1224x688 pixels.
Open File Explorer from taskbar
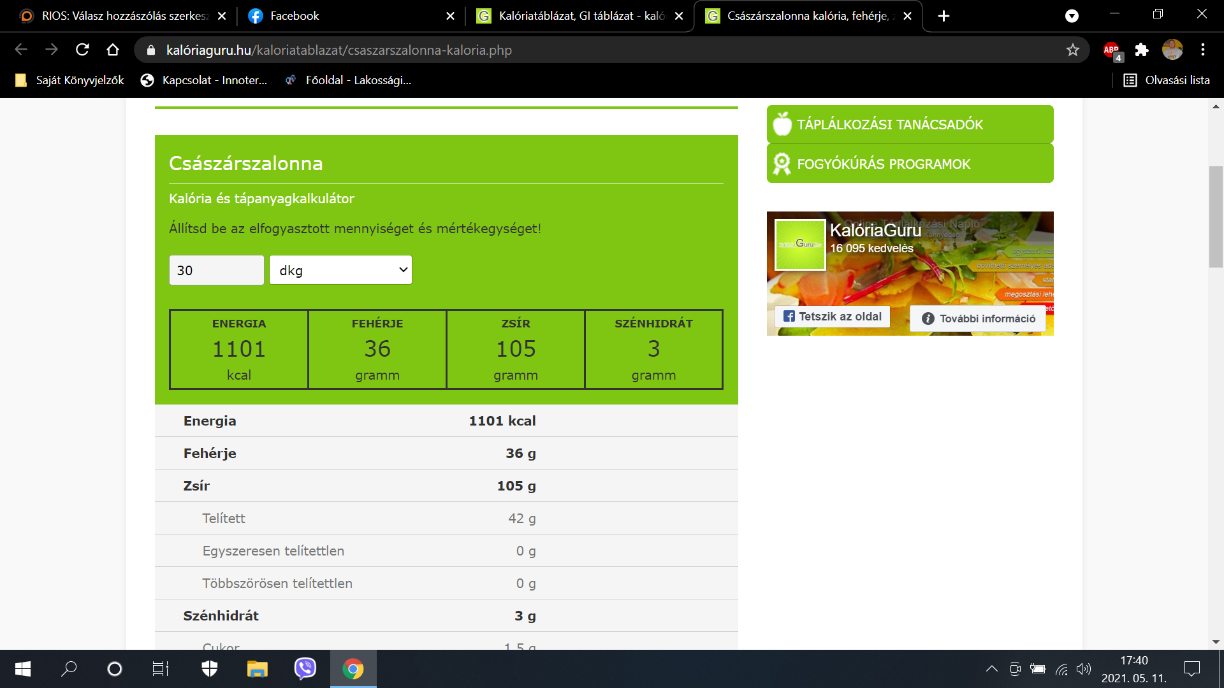[258, 668]
